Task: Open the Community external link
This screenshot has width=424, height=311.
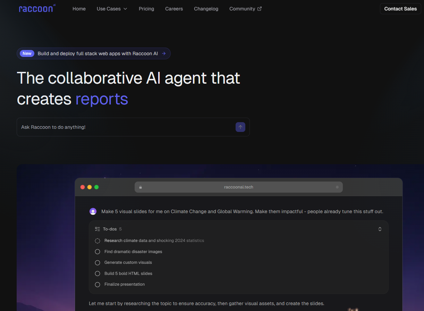Action: [x=246, y=9]
